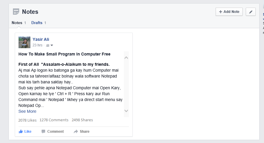Expand note with See More link

27,111
